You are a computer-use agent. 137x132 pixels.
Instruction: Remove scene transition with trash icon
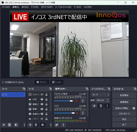point(101,106)
